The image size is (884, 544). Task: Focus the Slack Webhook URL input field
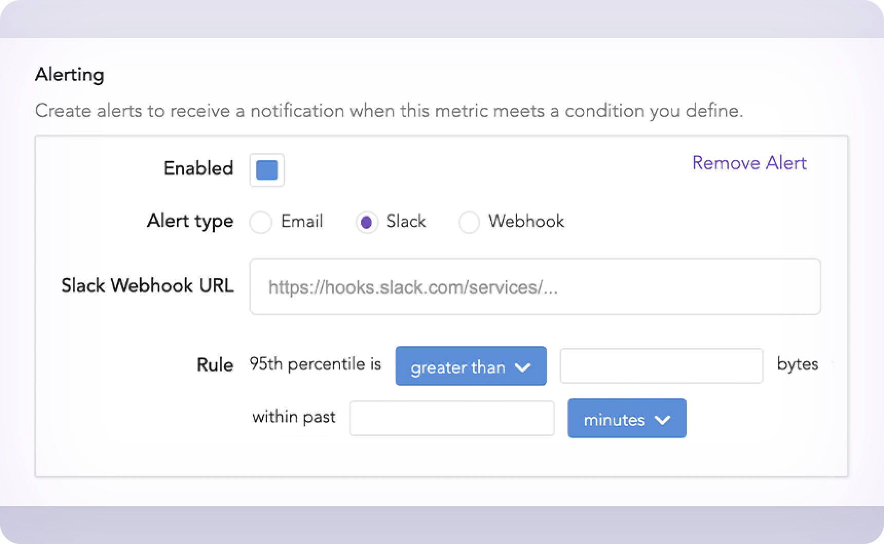[x=535, y=286]
